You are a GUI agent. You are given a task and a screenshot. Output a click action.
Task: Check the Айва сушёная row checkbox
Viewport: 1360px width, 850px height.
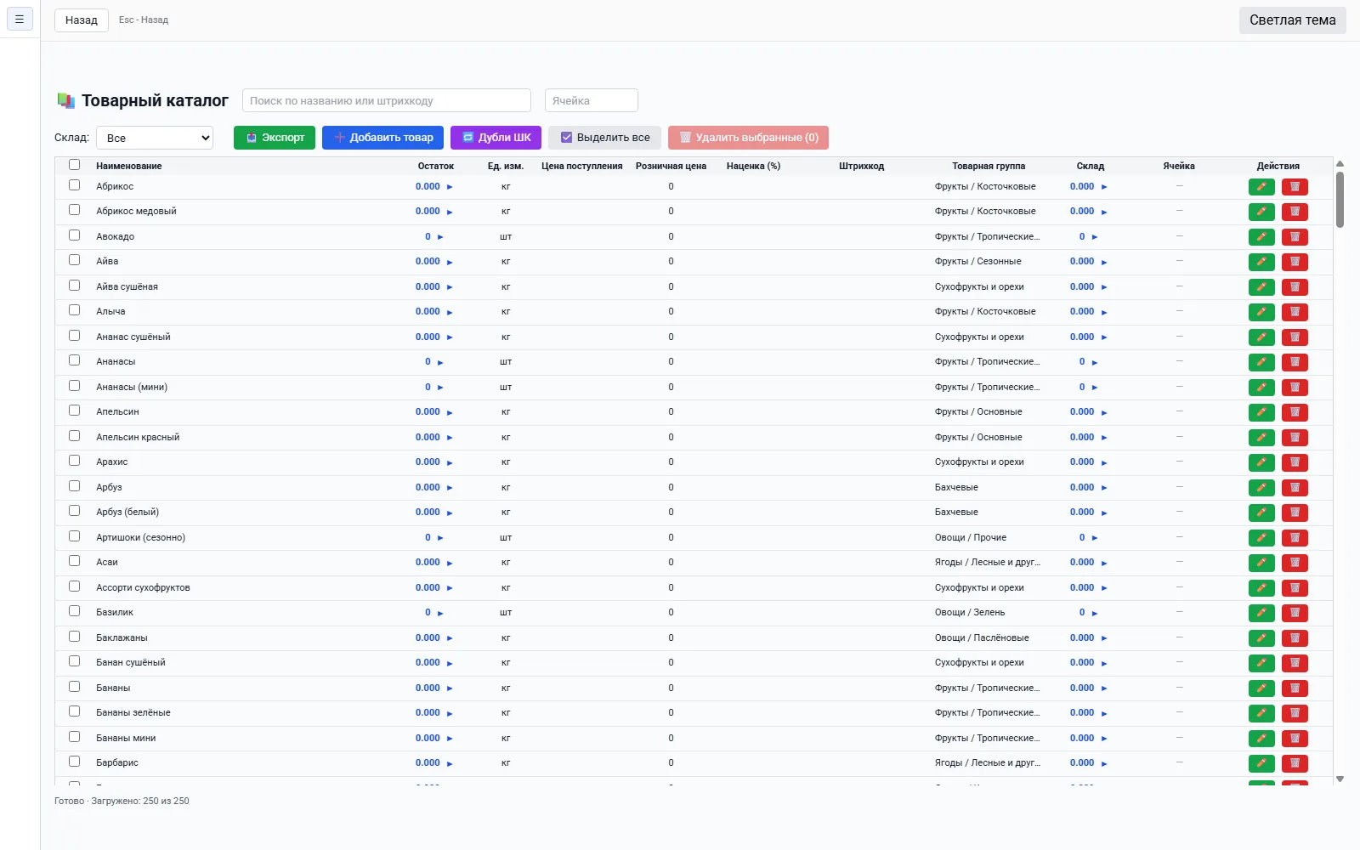(74, 286)
